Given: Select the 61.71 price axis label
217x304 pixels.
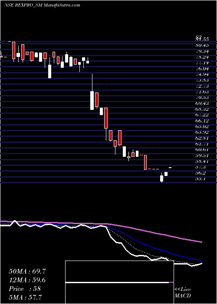Looking at the screenshot, I should pos(202,144).
